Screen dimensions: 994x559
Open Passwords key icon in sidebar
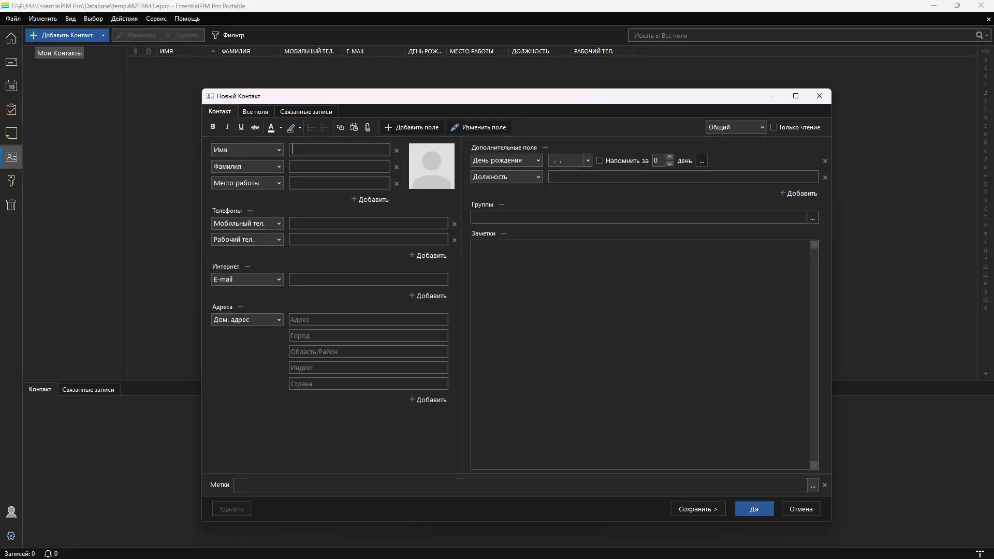(x=11, y=181)
